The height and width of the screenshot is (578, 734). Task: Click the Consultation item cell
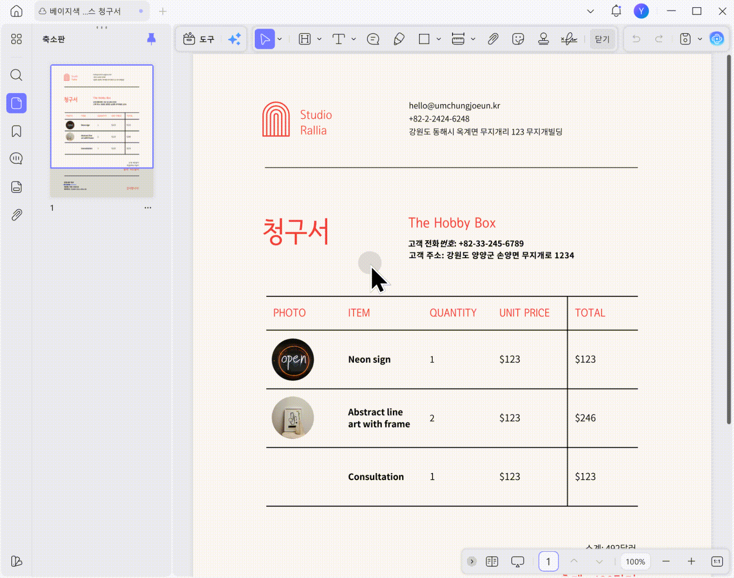coord(376,477)
